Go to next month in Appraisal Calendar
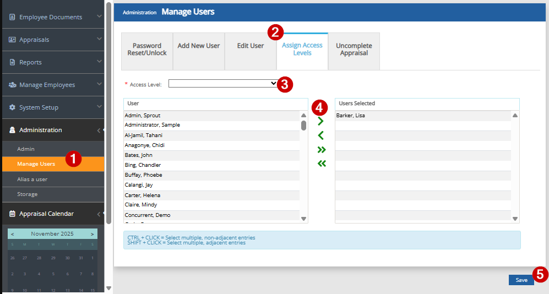Screen dimensions: 549x294 [x=92, y=234]
